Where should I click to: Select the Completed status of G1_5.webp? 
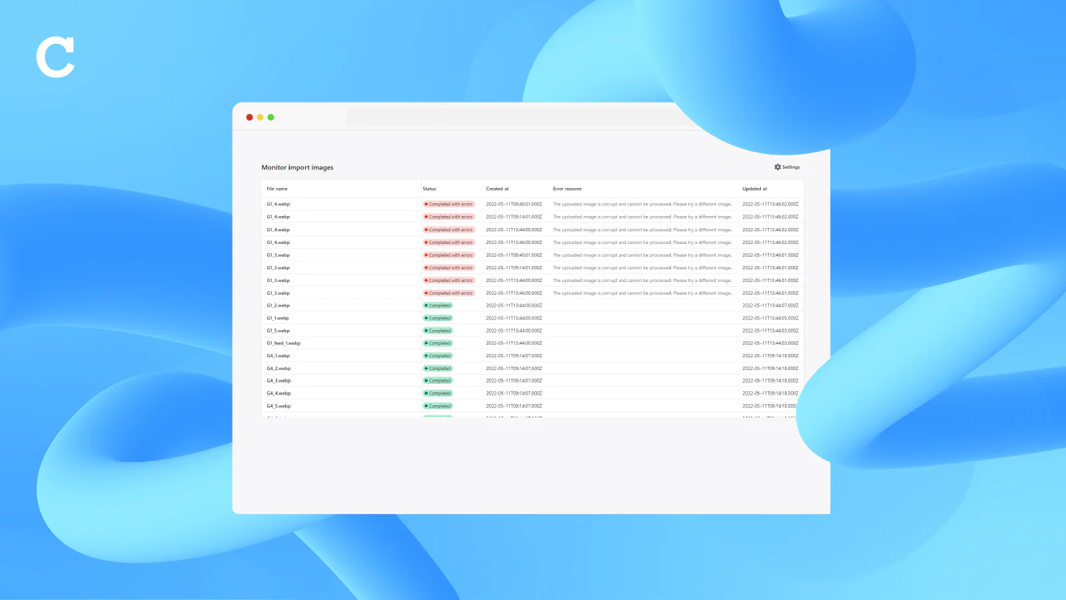(438, 331)
